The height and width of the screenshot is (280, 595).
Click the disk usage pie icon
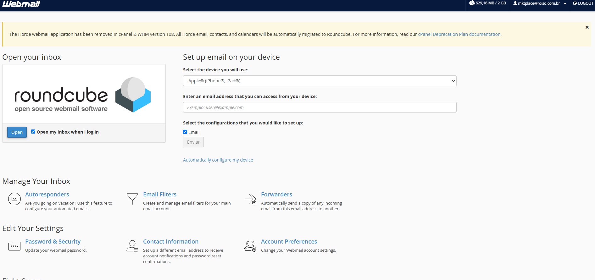[x=472, y=3]
